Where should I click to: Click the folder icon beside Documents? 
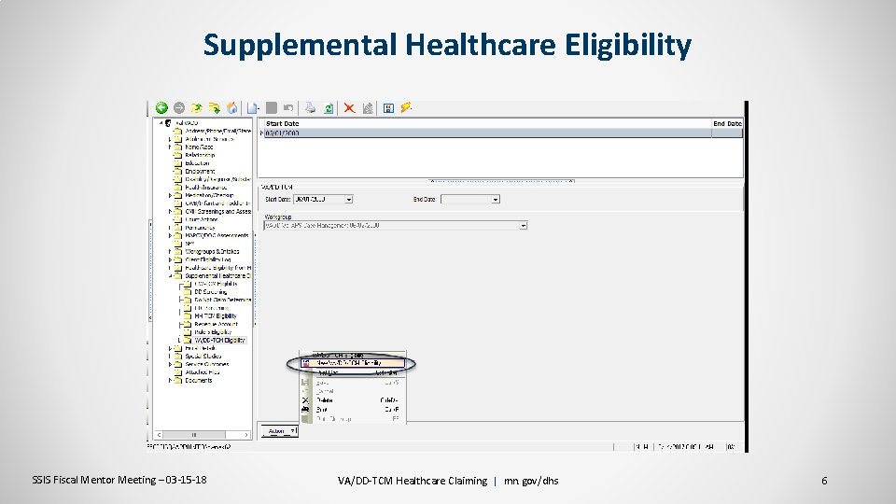(x=177, y=380)
